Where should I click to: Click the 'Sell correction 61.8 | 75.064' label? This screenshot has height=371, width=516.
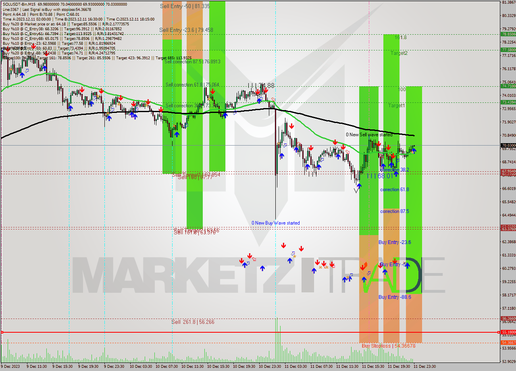[192, 85]
